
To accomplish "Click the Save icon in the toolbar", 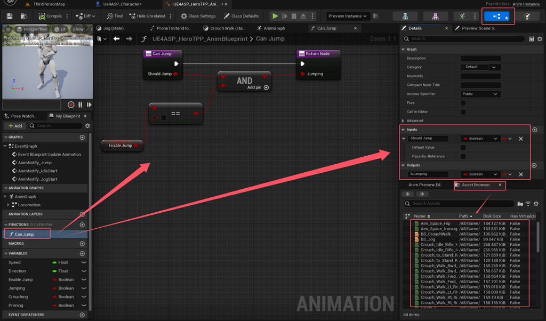I will pyautogui.click(x=10, y=16).
